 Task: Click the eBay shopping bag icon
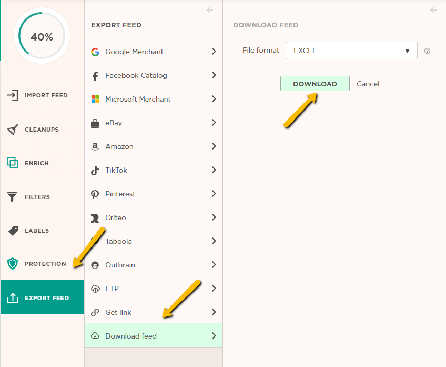click(95, 123)
